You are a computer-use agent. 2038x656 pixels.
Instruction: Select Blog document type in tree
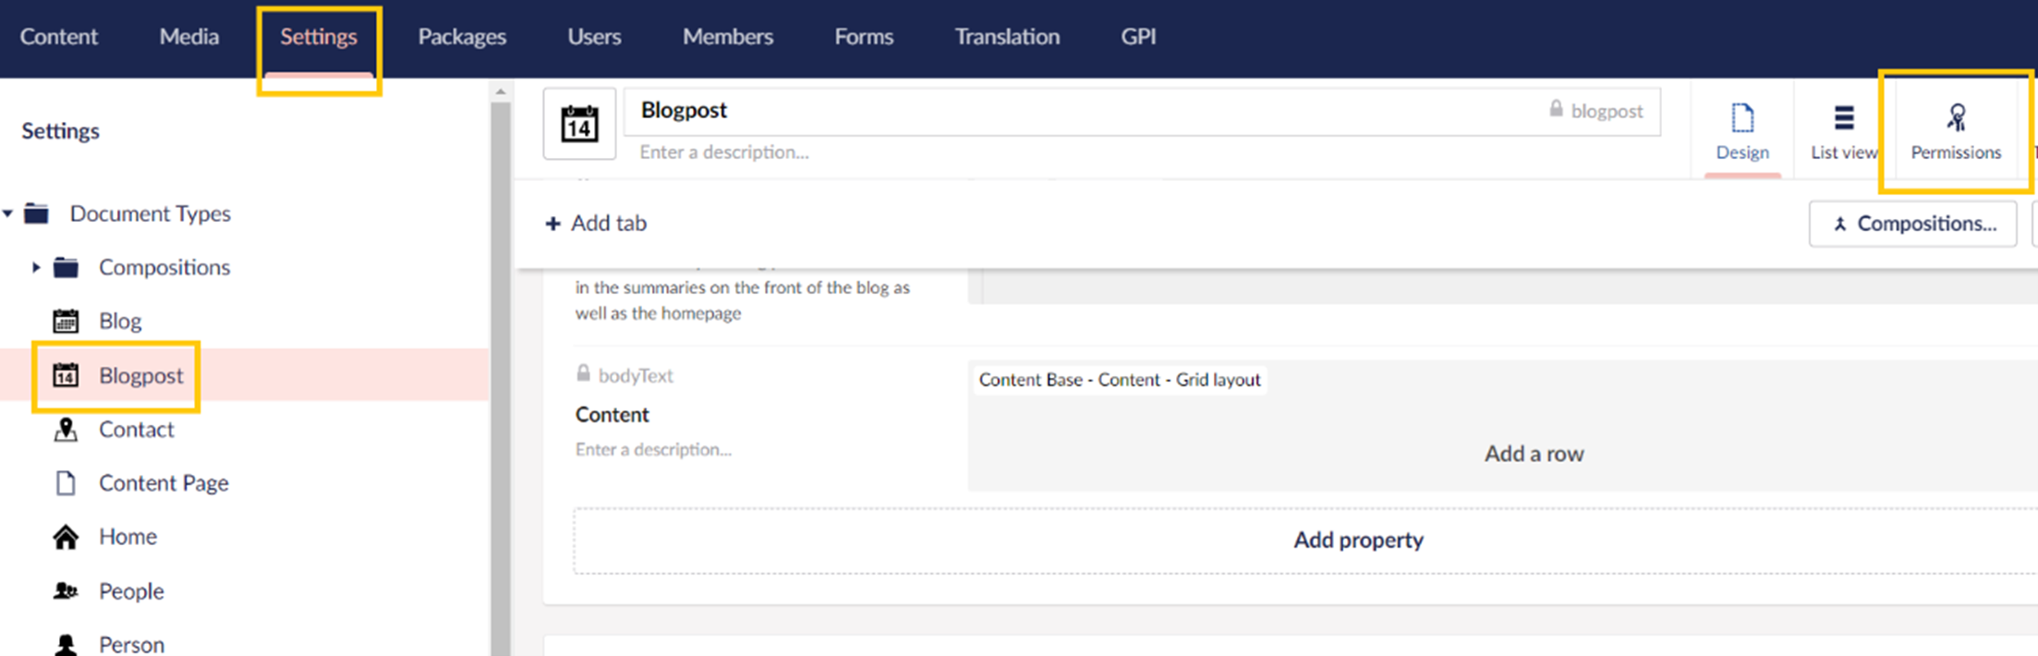click(x=120, y=322)
